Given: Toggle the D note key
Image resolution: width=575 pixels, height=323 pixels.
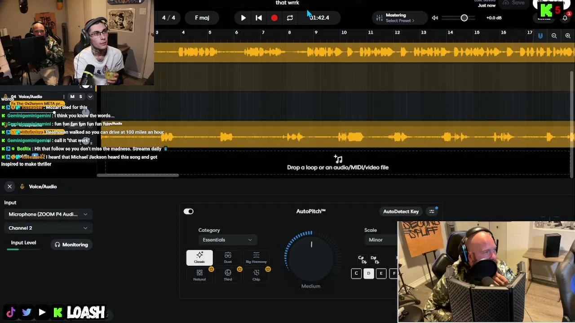Looking at the screenshot, I should click(369, 273).
